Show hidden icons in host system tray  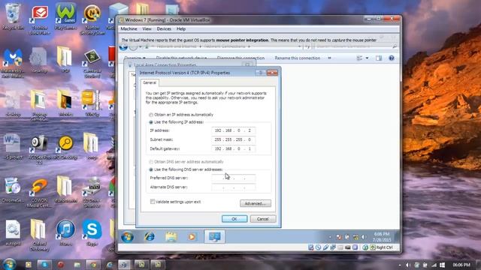pos(400,265)
